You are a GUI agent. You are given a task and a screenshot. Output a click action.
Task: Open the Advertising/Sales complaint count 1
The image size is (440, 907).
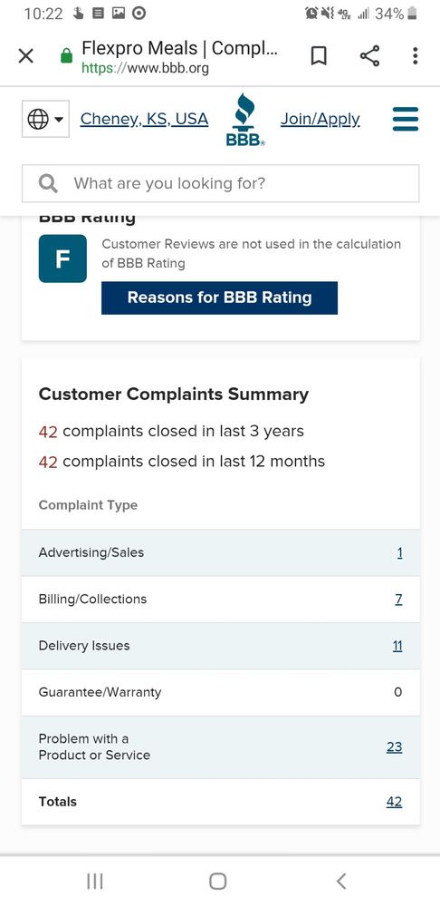399,553
